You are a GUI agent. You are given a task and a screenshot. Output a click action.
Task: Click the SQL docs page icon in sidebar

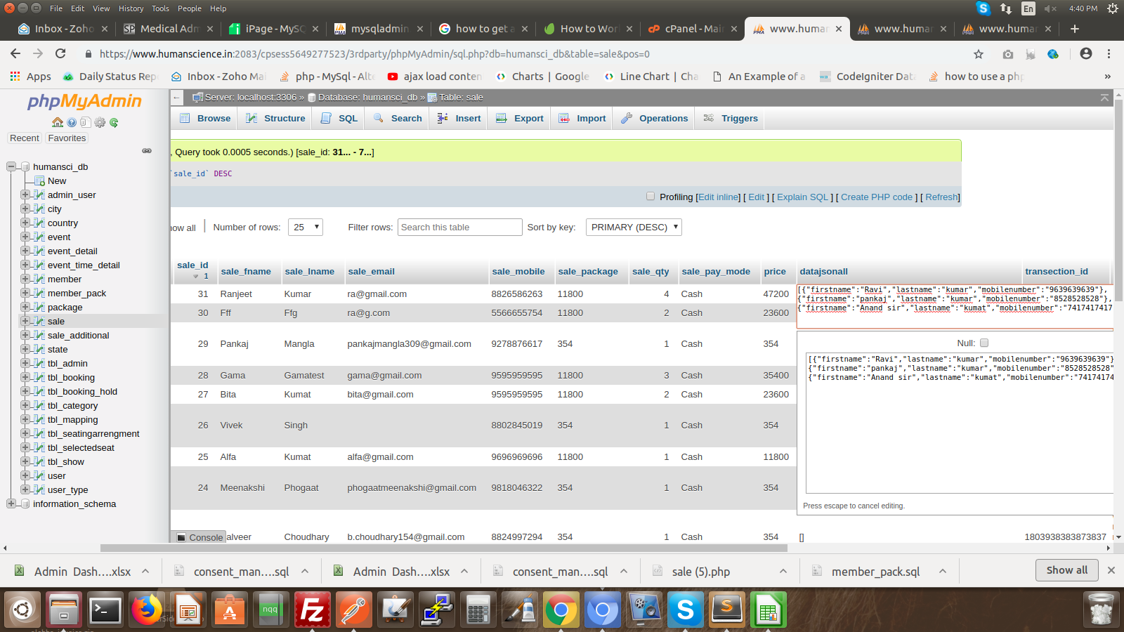click(85, 122)
